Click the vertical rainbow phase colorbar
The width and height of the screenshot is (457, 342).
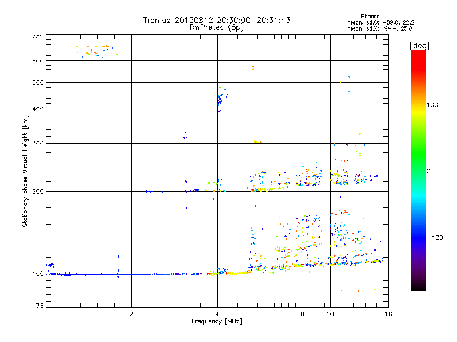pyautogui.click(x=418, y=170)
